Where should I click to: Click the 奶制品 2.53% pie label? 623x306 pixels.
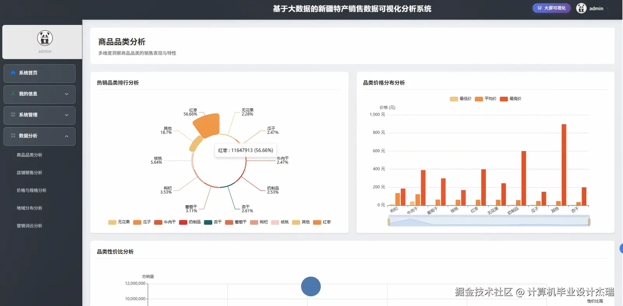273,190
